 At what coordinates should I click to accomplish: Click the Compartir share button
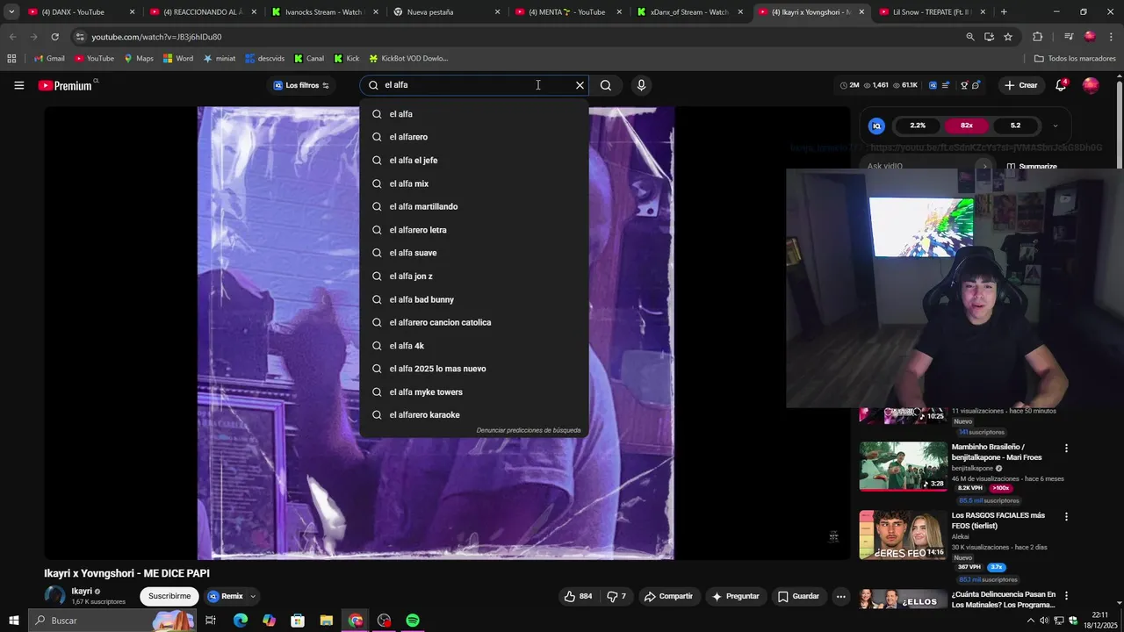coord(668,596)
